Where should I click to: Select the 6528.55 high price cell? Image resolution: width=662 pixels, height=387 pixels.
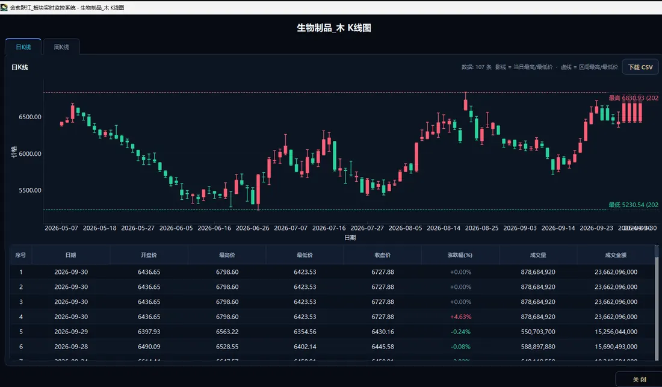[227, 347]
